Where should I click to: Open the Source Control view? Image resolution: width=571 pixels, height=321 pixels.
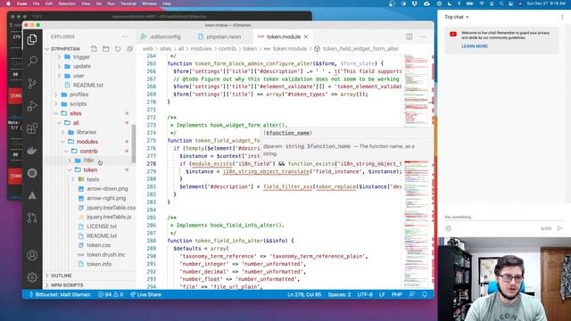[32, 84]
